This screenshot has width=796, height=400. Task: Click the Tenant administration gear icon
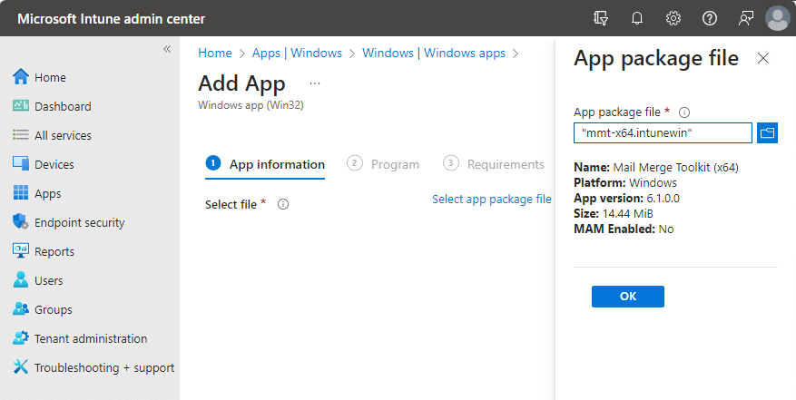tap(21, 338)
